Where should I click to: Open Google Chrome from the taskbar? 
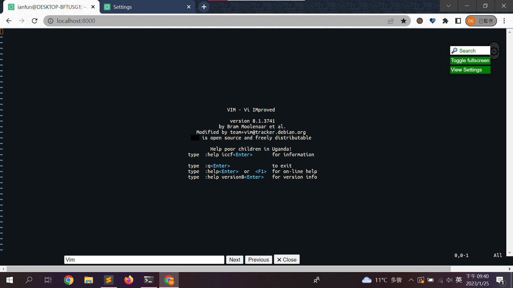69,280
